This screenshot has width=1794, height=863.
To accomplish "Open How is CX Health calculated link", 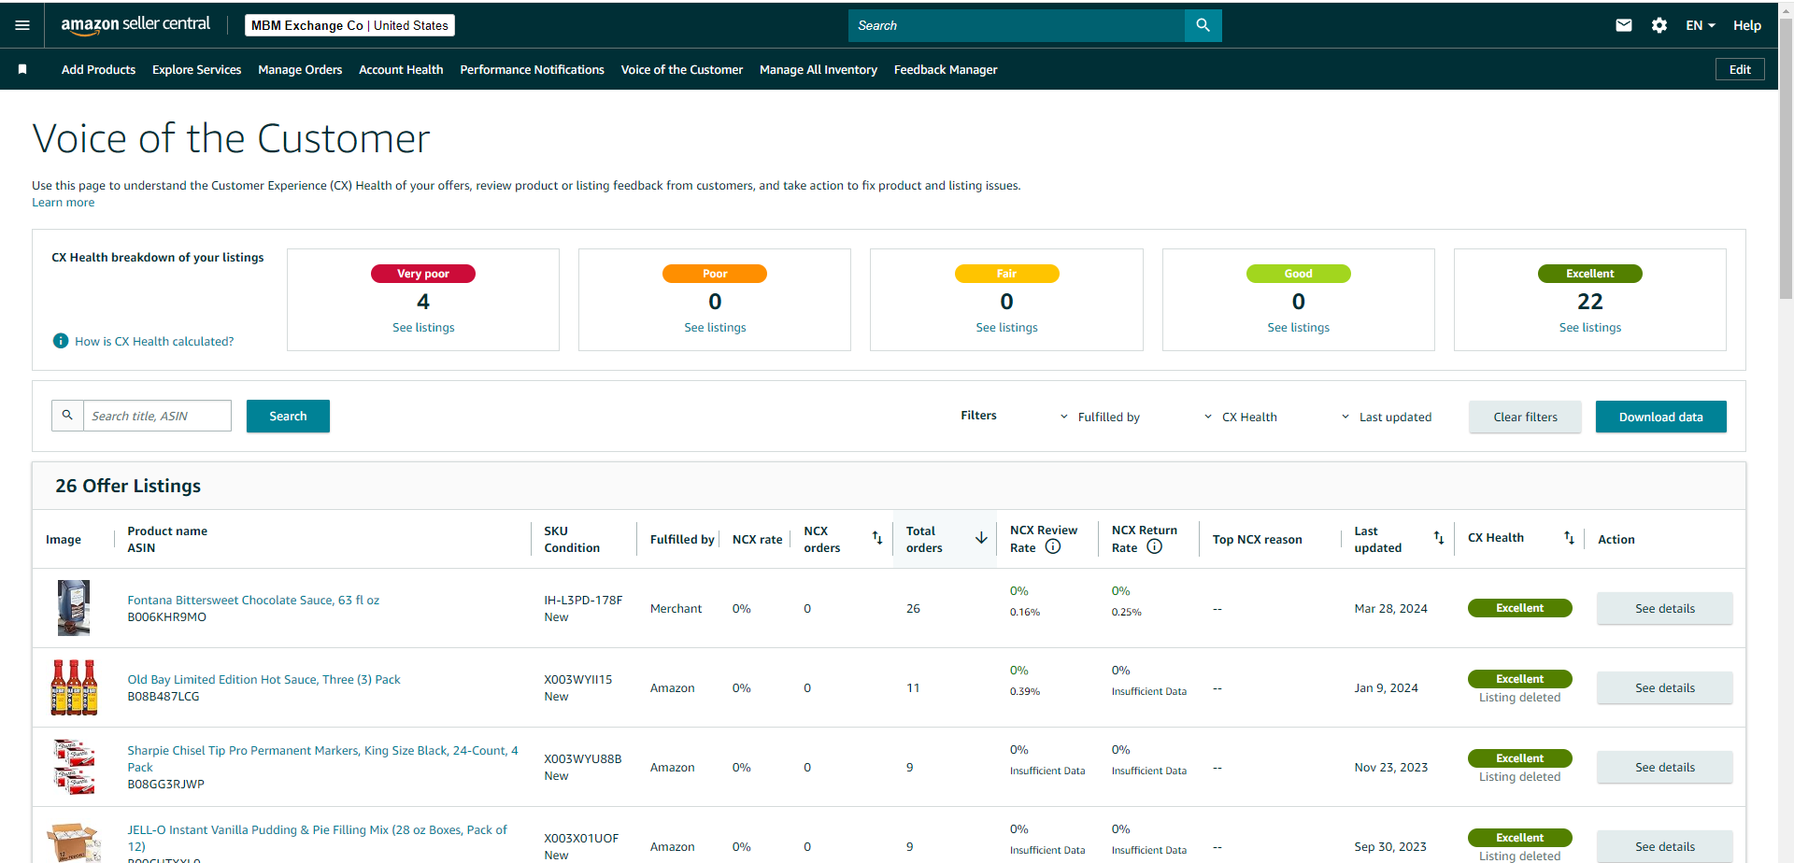I will point(154,341).
